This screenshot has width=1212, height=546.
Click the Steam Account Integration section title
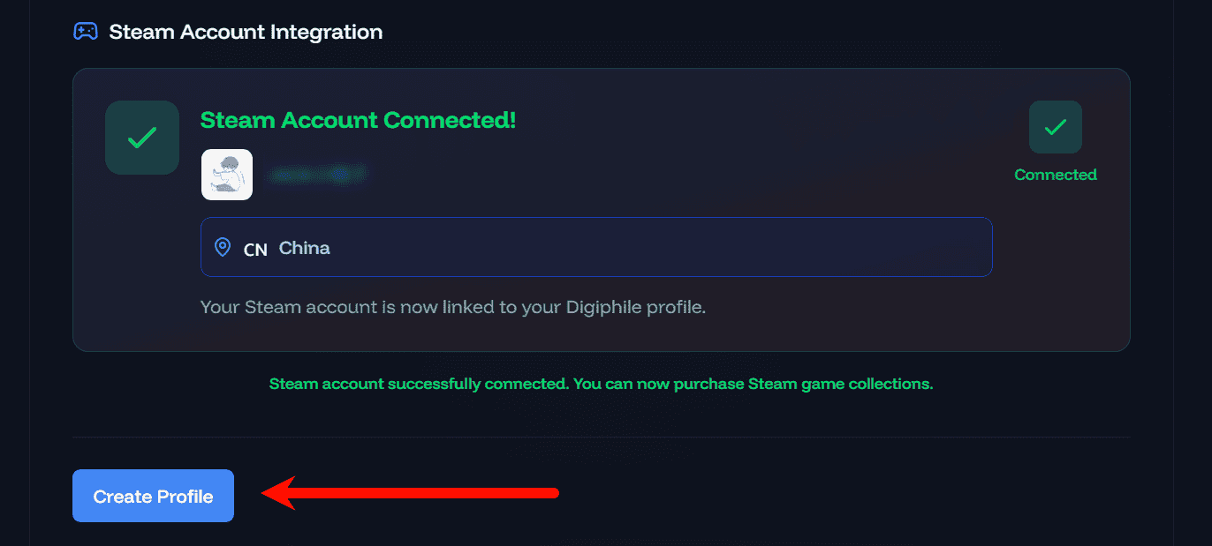tap(246, 33)
